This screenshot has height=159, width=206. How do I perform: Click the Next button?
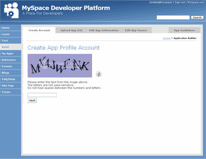click(32, 100)
